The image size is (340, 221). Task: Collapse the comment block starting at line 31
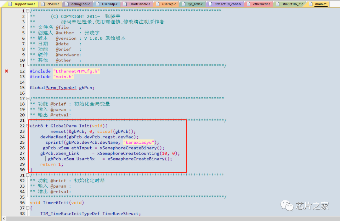click(x=27, y=175)
